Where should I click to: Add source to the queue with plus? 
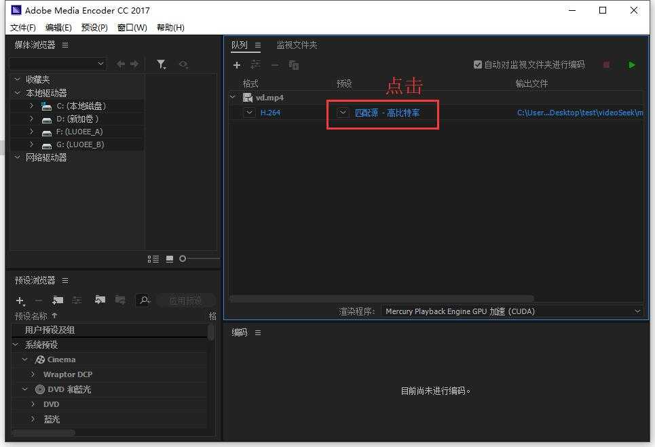tap(237, 65)
